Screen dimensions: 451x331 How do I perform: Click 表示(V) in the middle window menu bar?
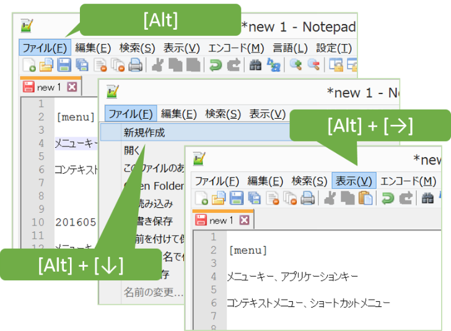[267, 114]
